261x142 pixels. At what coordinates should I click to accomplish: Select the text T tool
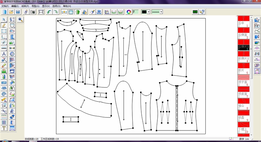tap(4, 128)
